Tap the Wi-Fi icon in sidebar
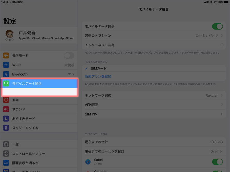The image size is (230, 172). tap(6, 65)
